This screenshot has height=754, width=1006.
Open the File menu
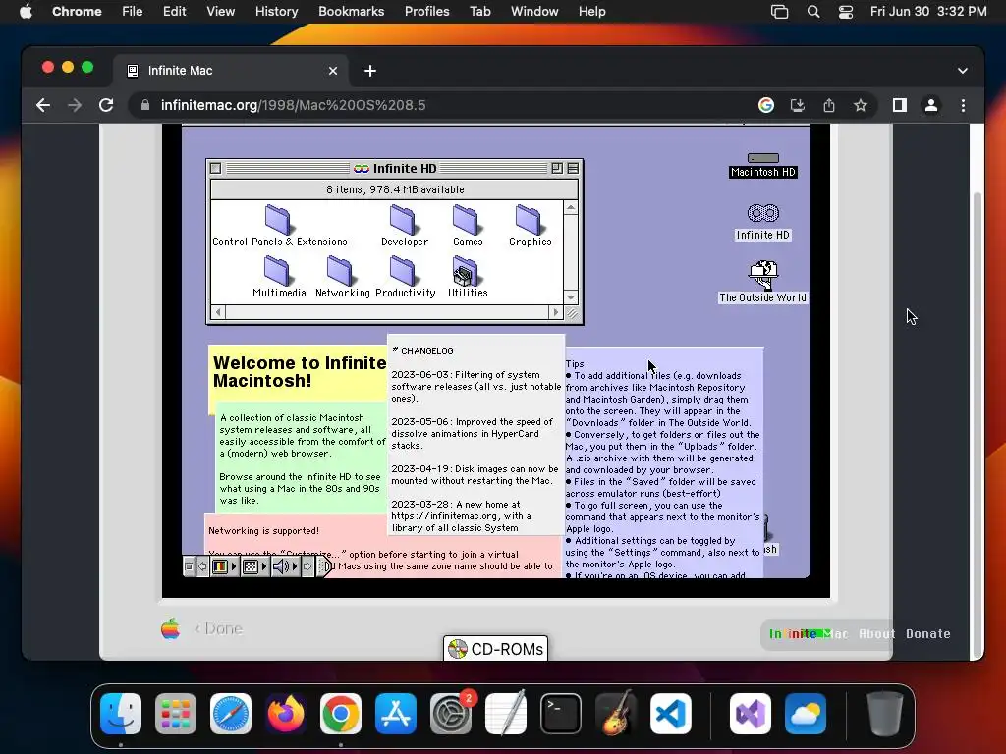[x=133, y=12]
